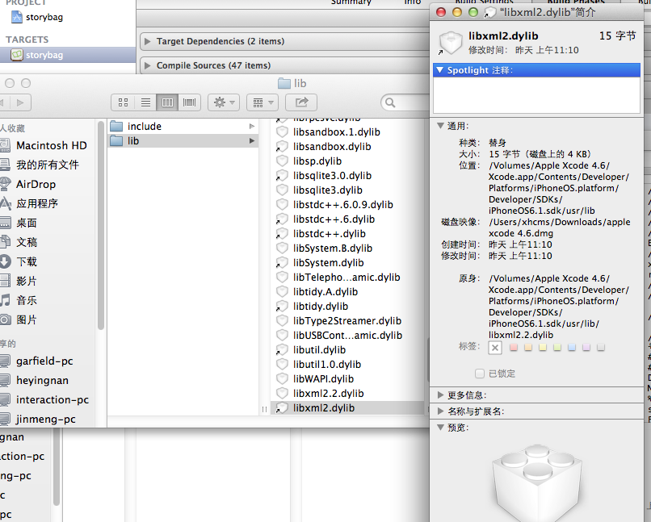Screen dimensions: 651x522
Task: Select the lib folder in the column
Action: tap(183, 141)
